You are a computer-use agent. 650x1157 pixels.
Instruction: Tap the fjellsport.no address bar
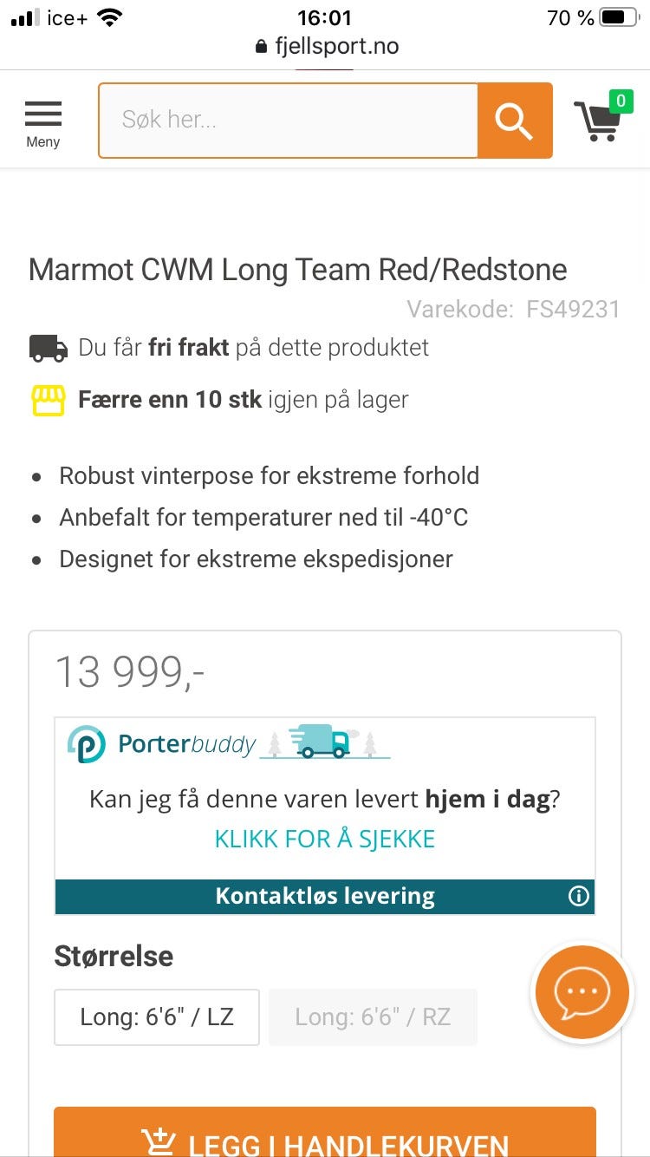328,46
